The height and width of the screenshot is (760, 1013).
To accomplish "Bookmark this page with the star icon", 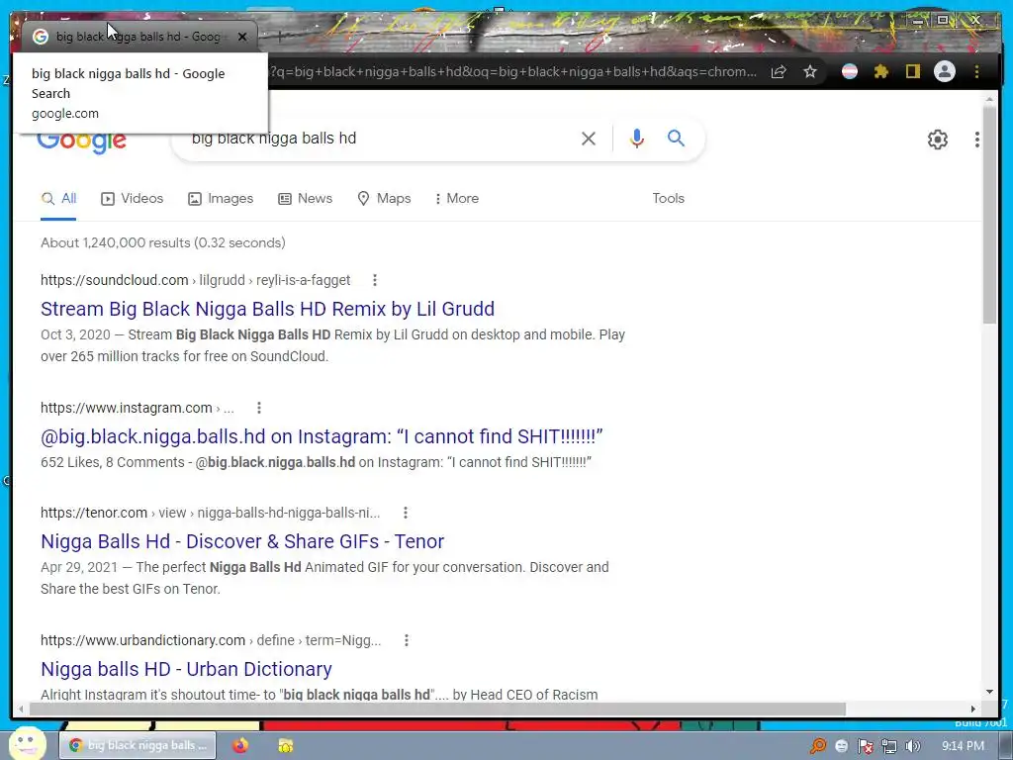I will point(810,71).
